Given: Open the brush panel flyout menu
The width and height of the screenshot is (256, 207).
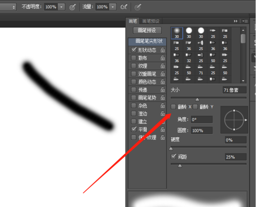Looking at the screenshot, I should (245, 21).
